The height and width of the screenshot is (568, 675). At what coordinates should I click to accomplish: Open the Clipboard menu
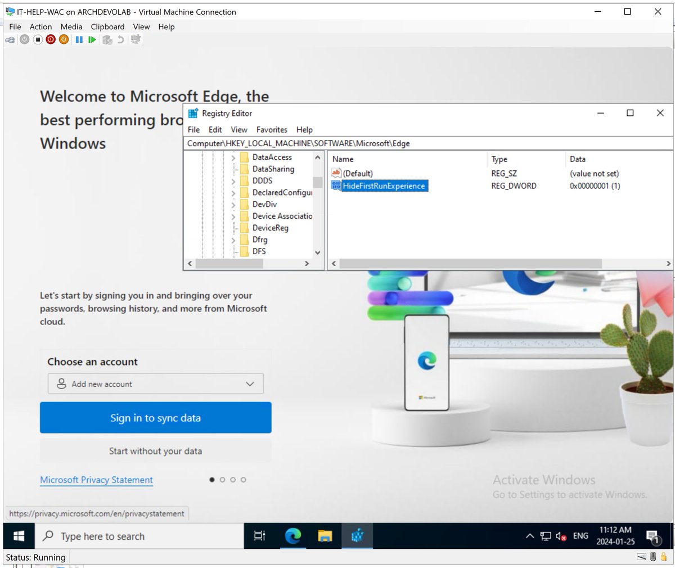pos(107,26)
